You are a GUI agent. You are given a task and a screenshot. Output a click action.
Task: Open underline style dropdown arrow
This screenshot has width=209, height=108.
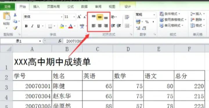43,26
